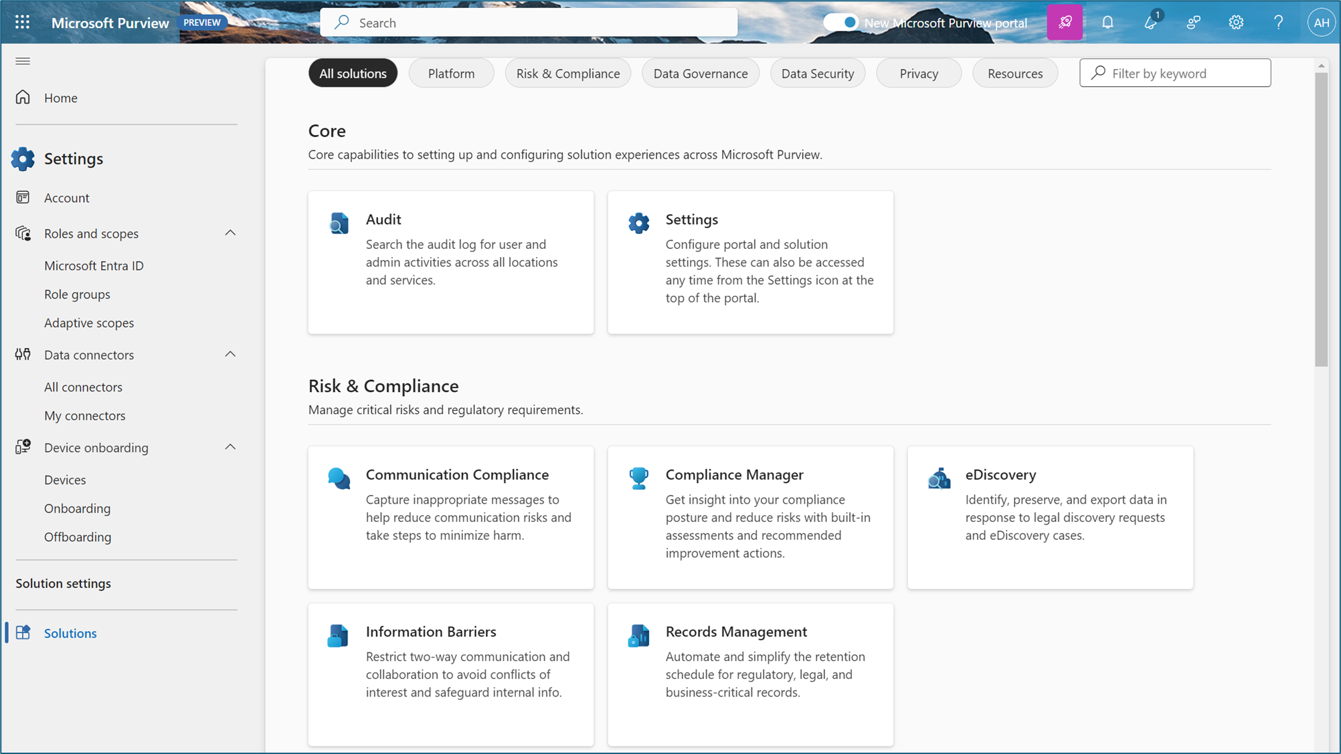
Task: Collapse the Data connectors section
Action: point(230,354)
